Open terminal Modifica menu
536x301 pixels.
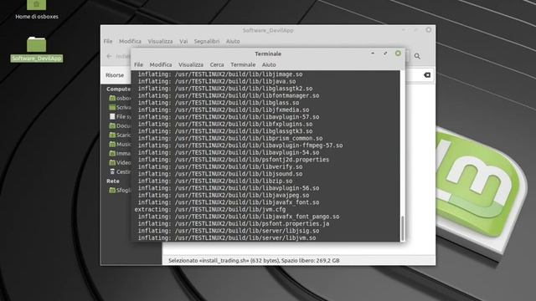(x=161, y=64)
